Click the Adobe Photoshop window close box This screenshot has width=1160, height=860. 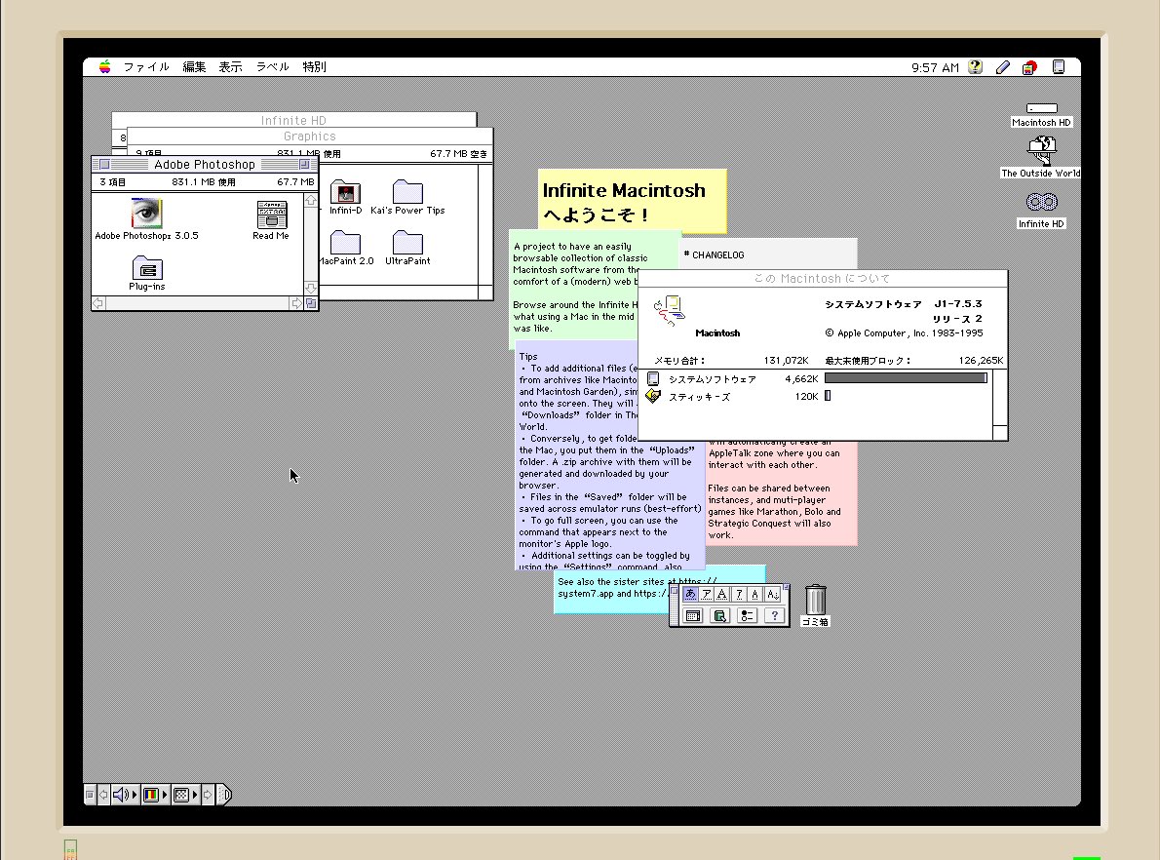104,165
